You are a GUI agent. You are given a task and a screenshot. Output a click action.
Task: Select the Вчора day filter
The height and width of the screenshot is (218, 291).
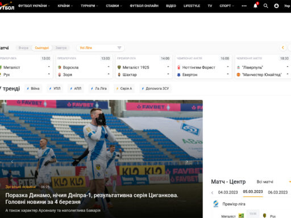click(x=23, y=48)
